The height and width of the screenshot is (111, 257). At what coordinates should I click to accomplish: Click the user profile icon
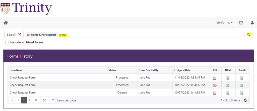point(252,23)
